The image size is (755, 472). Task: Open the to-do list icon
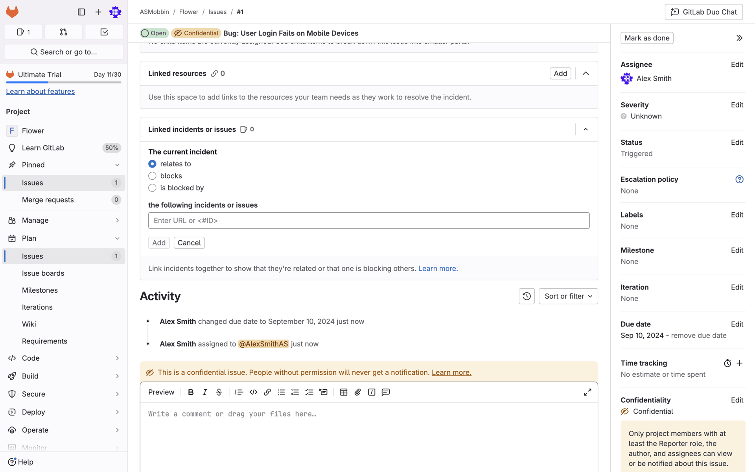click(104, 32)
